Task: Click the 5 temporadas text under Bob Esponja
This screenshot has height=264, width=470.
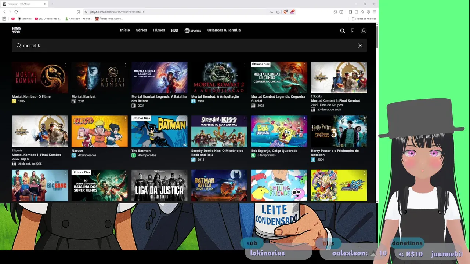Action: tap(267, 155)
